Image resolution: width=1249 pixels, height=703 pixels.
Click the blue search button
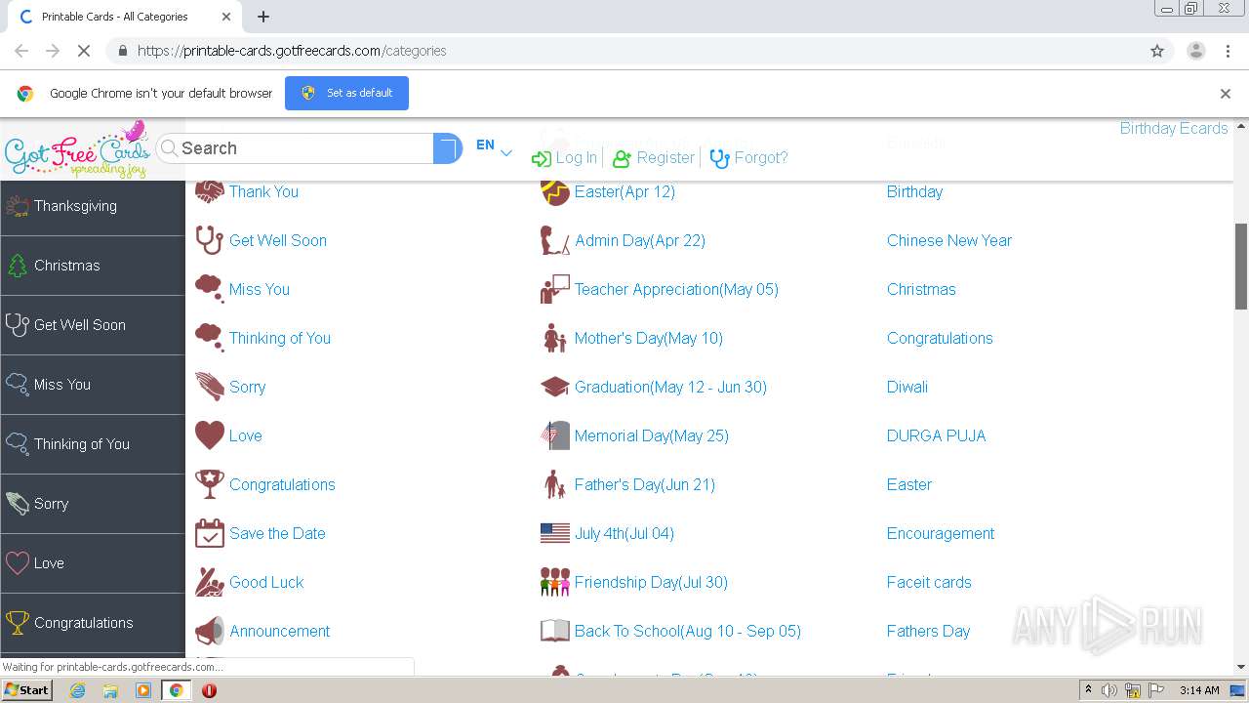click(x=447, y=148)
